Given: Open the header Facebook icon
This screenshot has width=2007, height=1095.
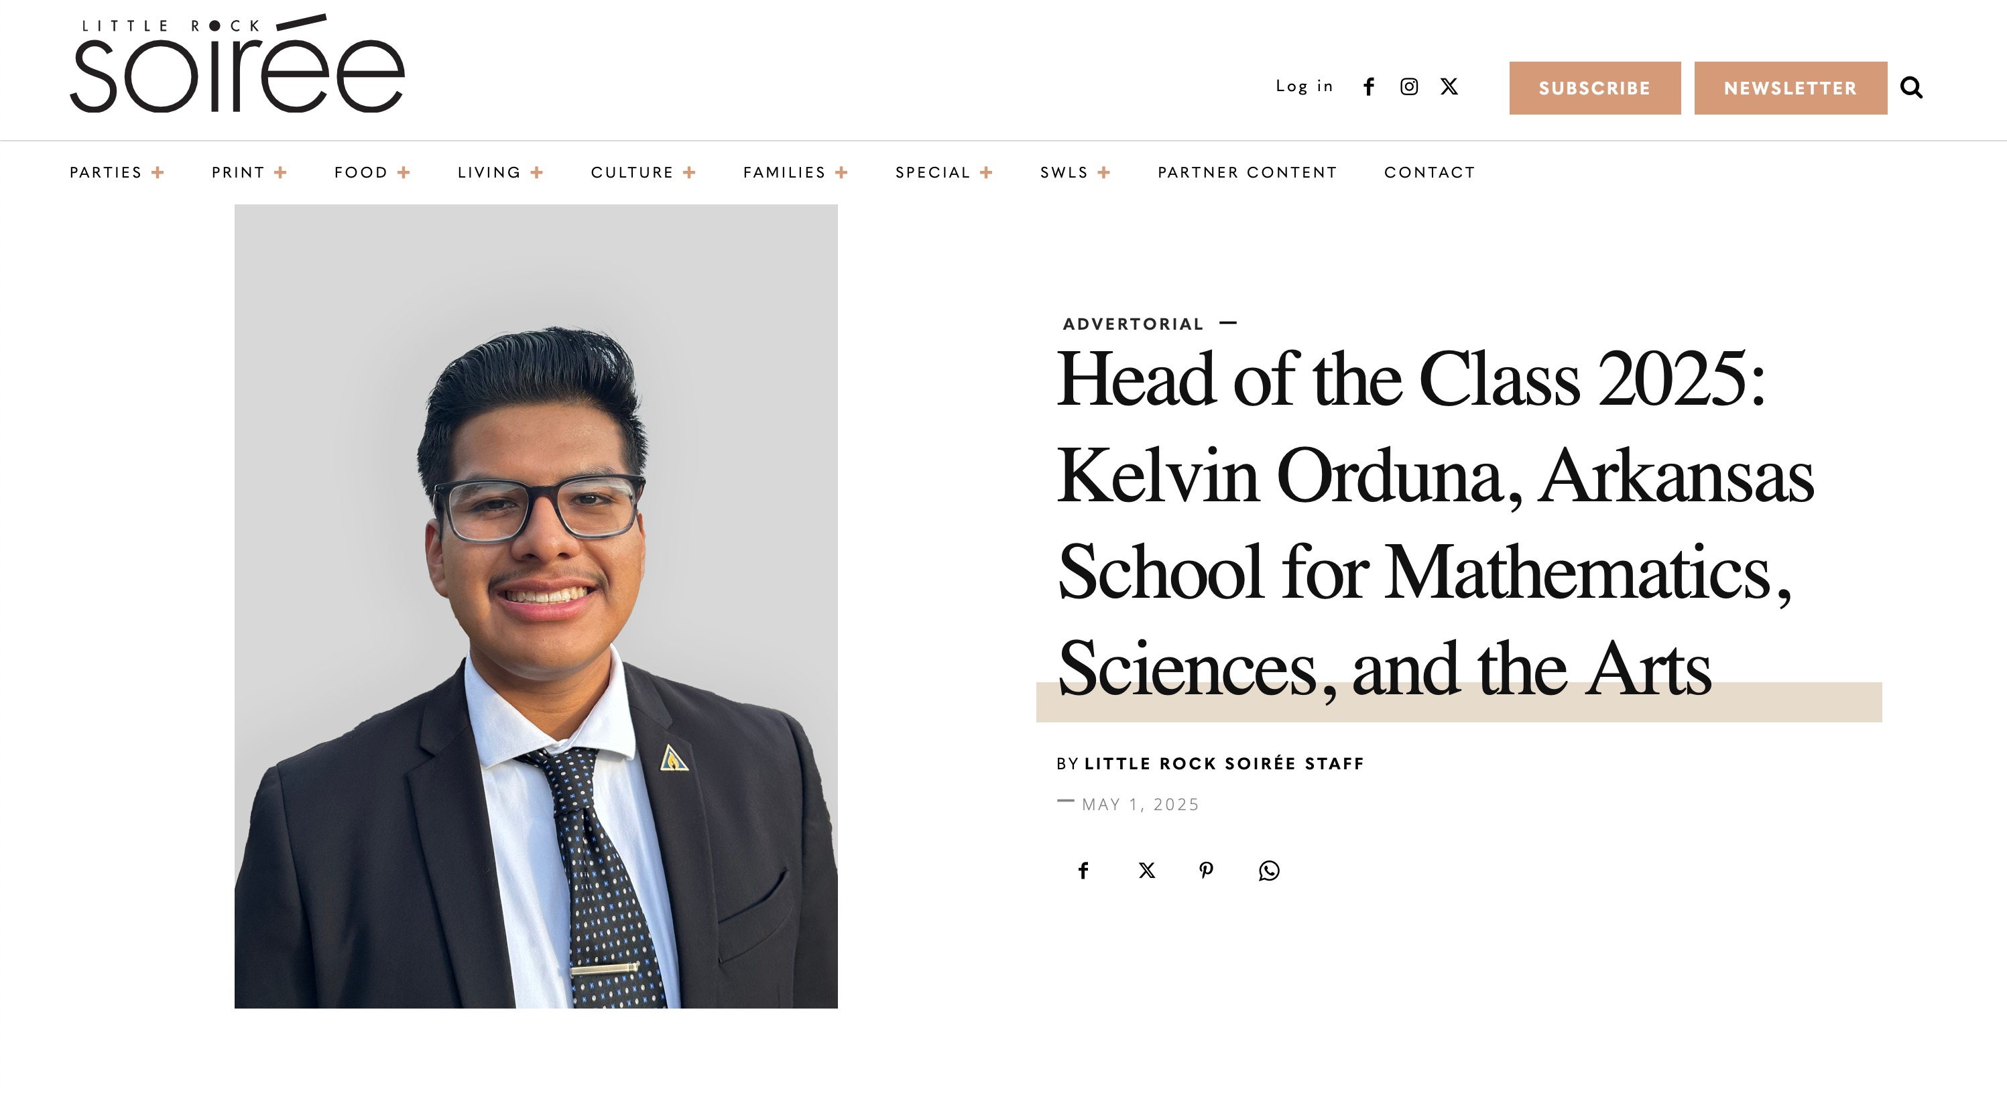Looking at the screenshot, I should 1369,86.
